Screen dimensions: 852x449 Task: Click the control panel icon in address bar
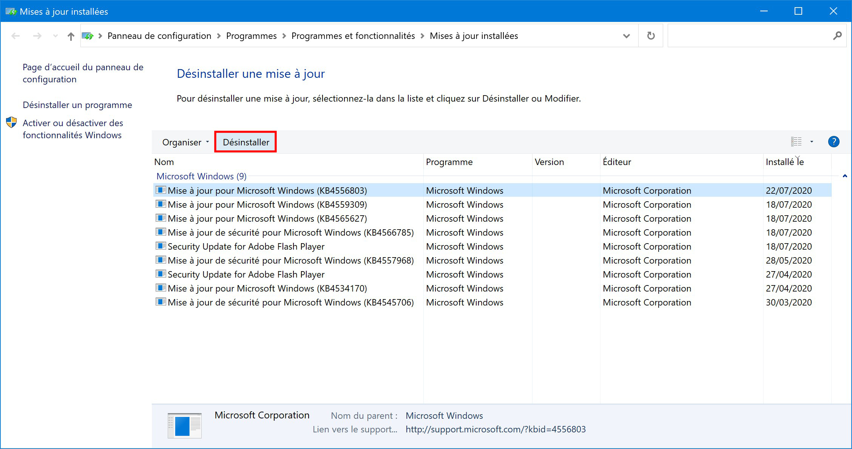point(88,36)
